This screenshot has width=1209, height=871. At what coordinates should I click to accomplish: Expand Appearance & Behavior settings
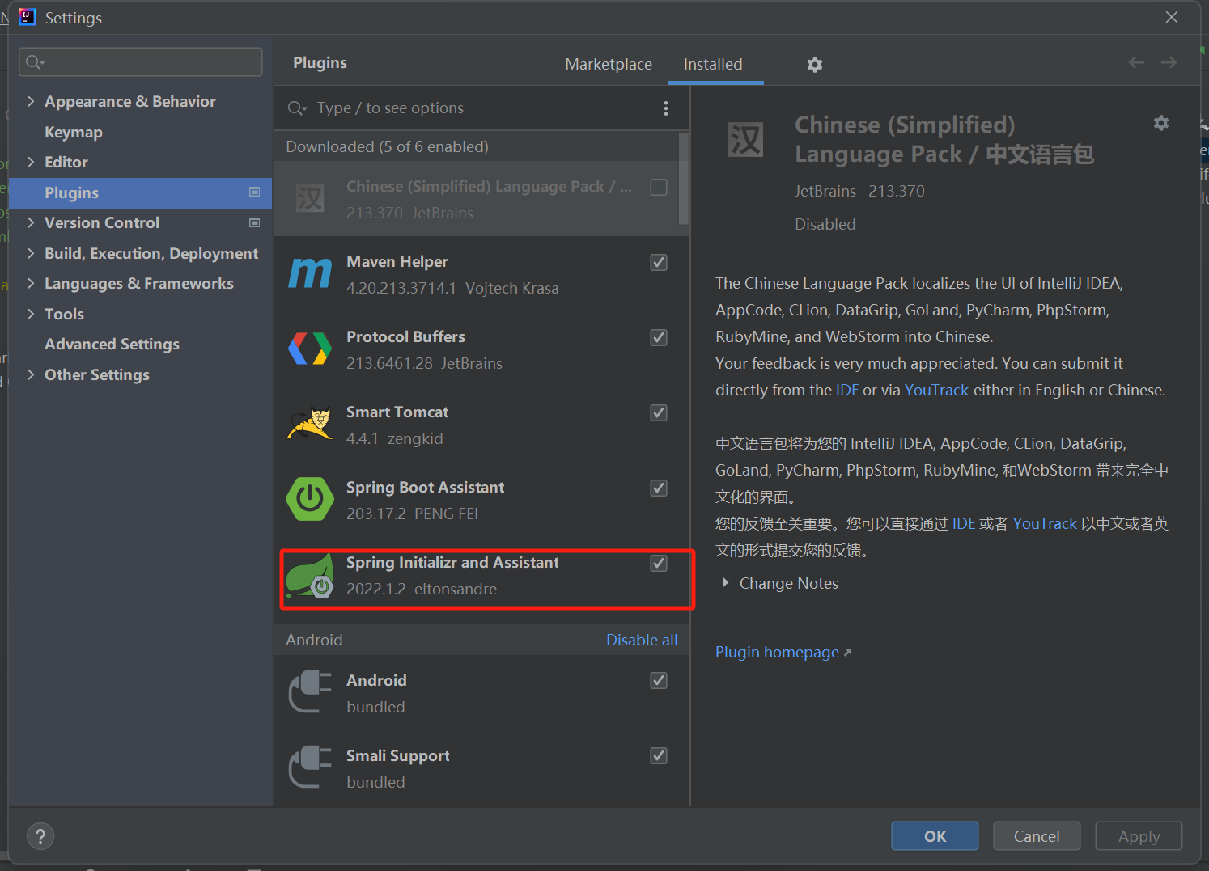click(x=31, y=101)
